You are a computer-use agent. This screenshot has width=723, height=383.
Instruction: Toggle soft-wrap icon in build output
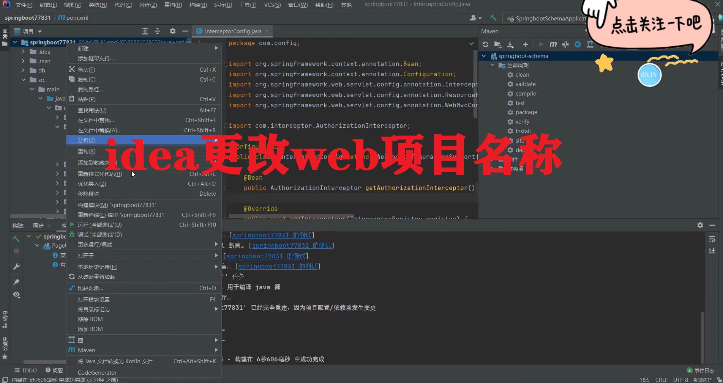[712, 239]
